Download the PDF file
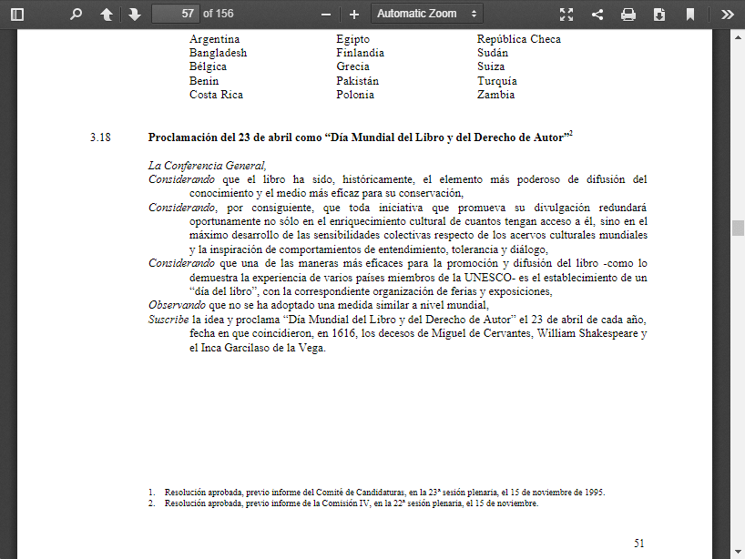Viewport: 745px width, 559px height. 659,15
